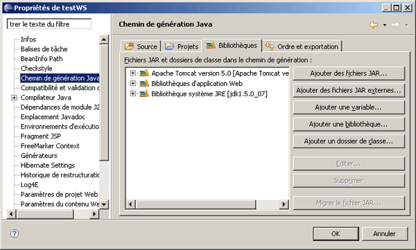Click the Ajouter une bibliothèque button
The height and width of the screenshot is (250, 416).
click(349, 125)
